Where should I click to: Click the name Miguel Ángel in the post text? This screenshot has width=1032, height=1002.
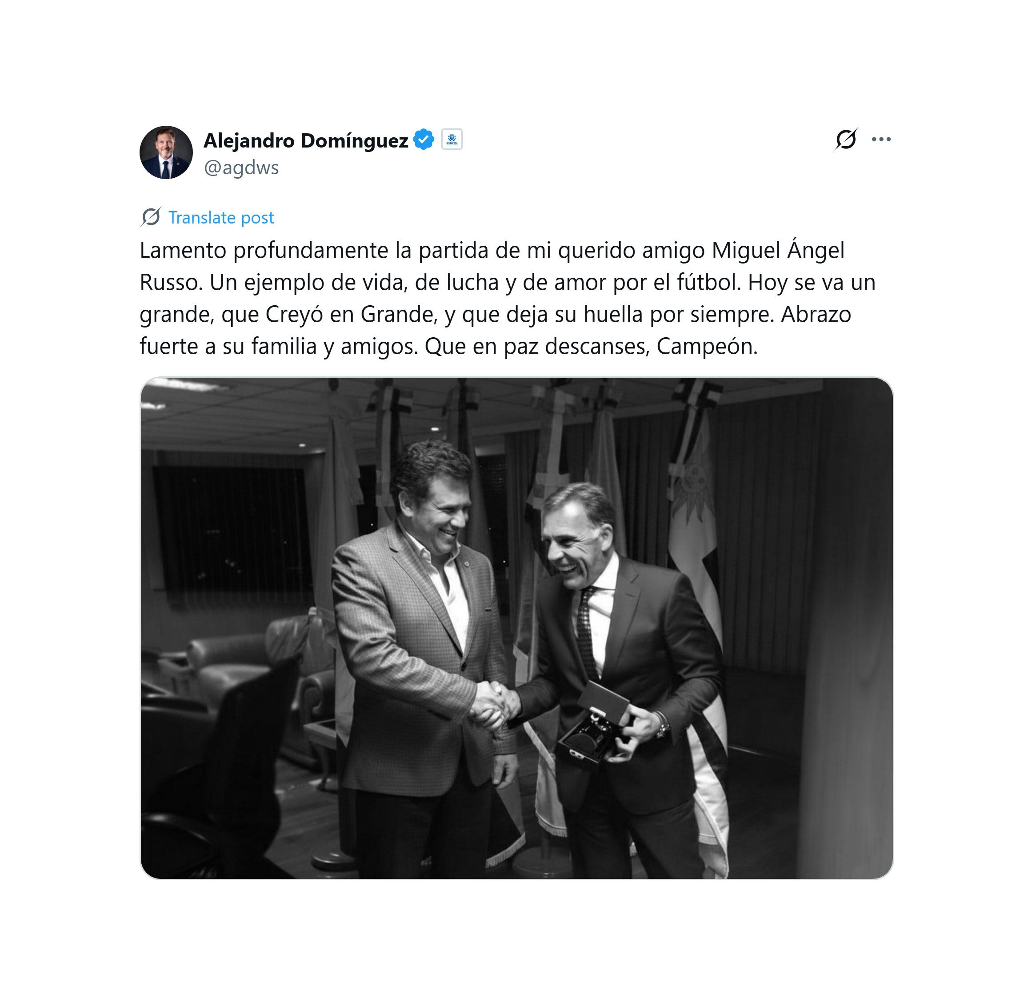[778, 250]
